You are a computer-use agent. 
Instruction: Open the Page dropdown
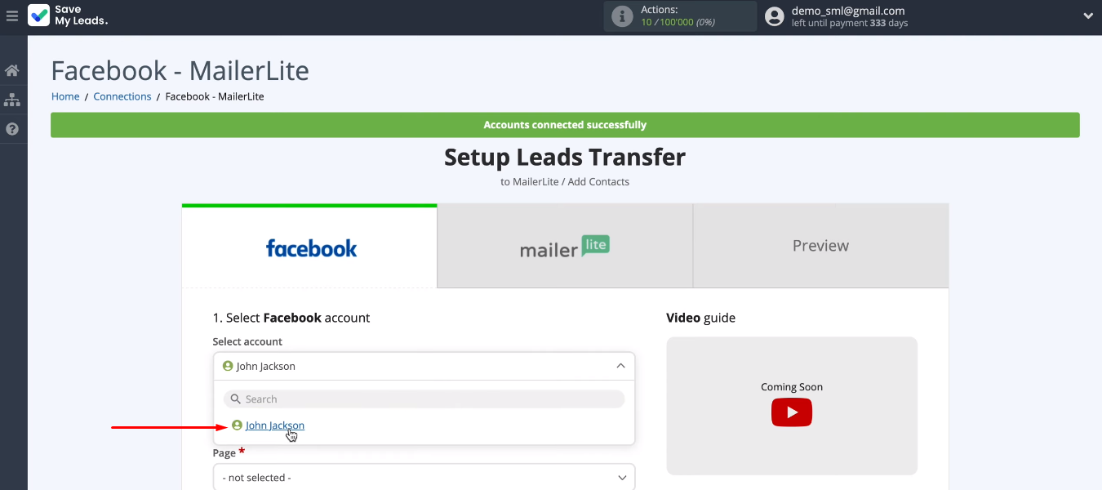point(424,477)
